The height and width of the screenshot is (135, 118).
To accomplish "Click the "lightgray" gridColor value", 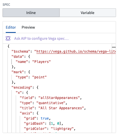I will coord(62,129).
